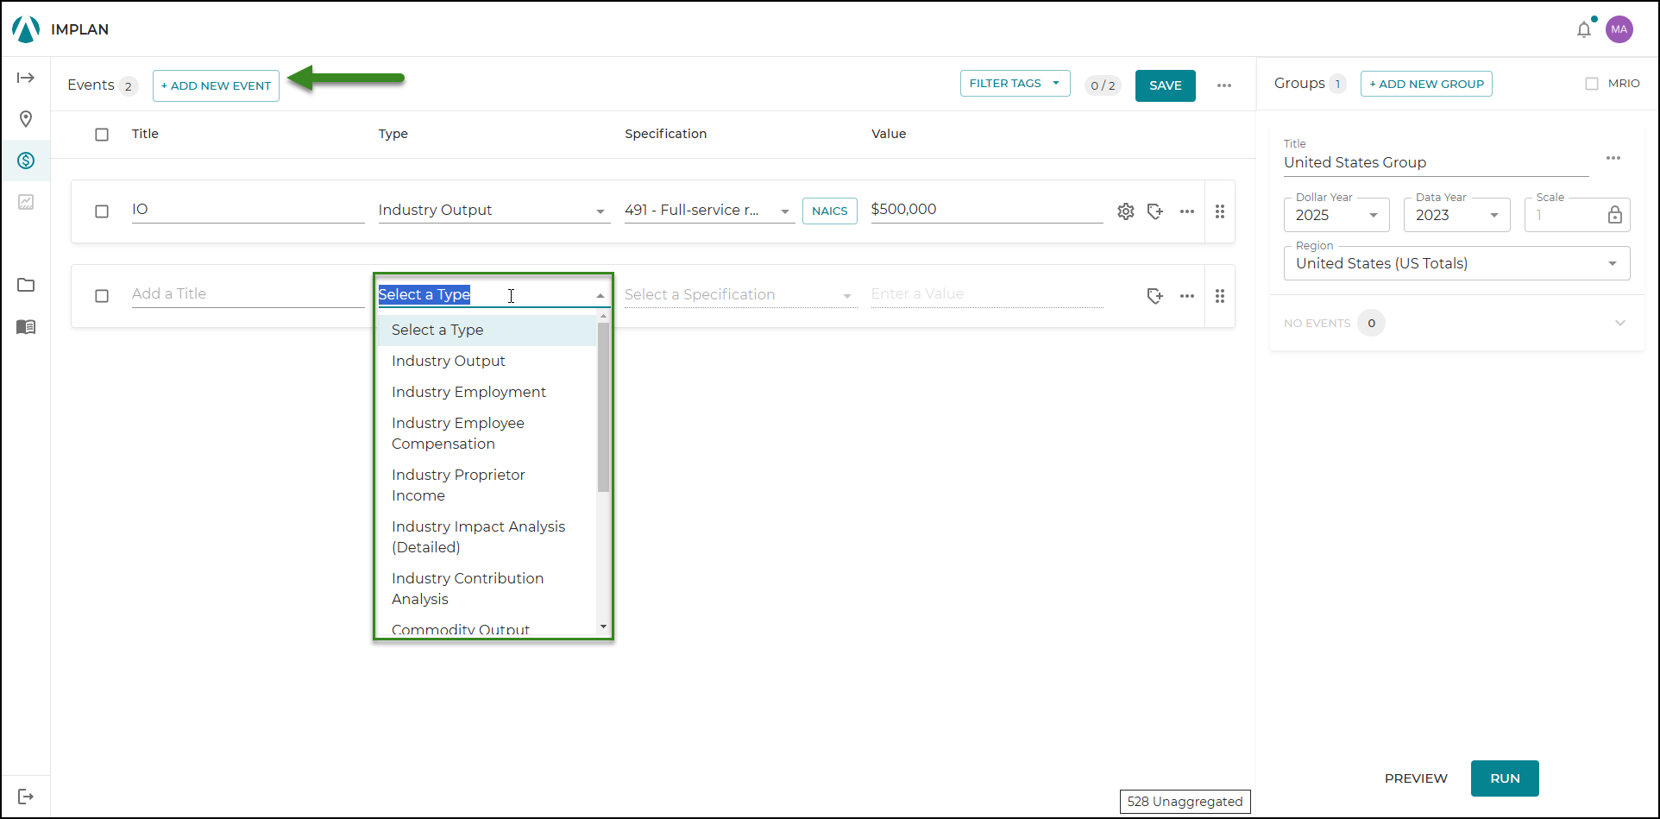Open the Region United States dropdown

click(x=1456, y=263)
